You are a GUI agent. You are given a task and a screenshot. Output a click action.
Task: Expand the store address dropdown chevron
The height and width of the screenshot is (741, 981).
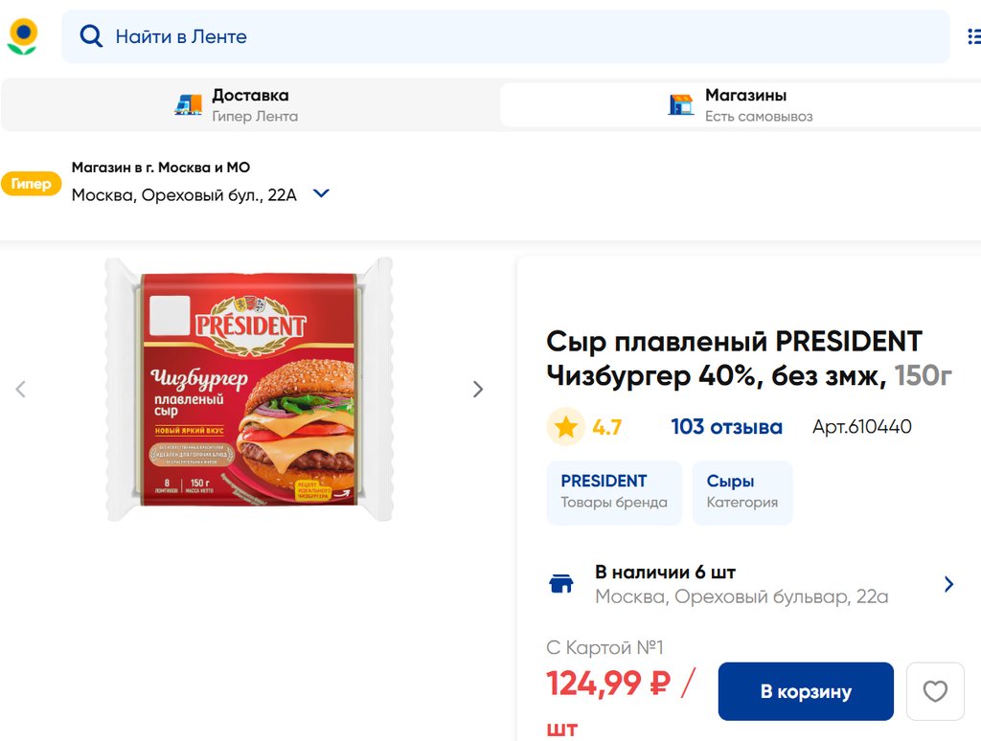coord(322,194)
